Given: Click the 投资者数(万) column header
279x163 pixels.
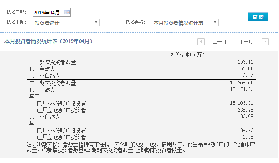Looking at the screenshot, I should 188,55.
